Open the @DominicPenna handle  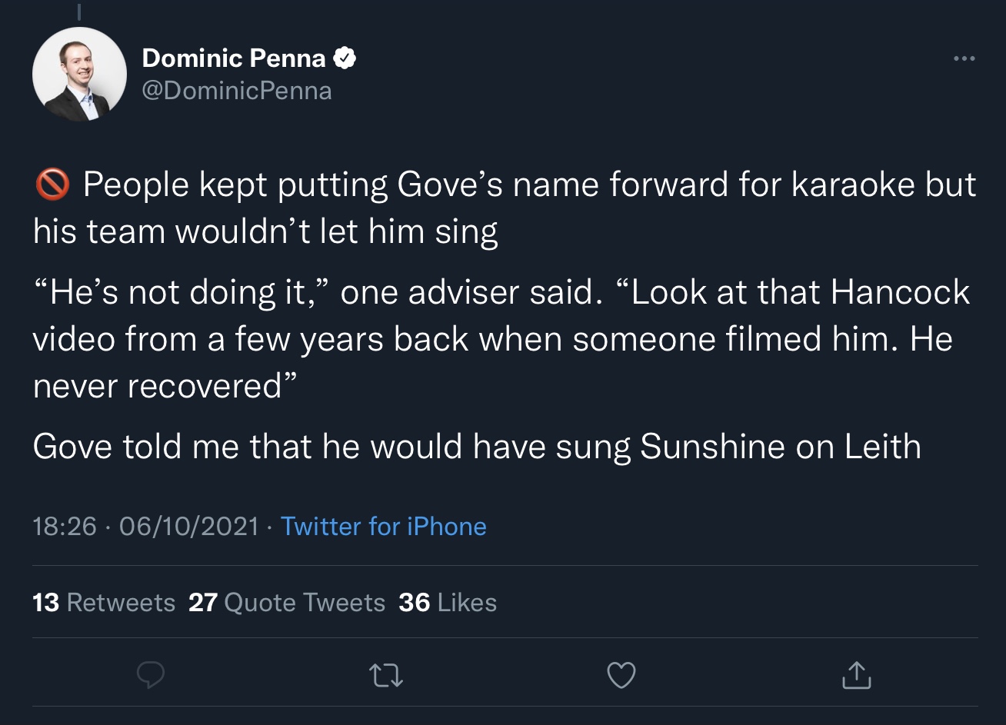coord(237,91)
